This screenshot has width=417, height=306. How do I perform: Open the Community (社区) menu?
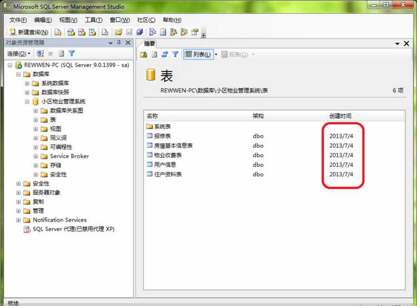coord(146,20)
